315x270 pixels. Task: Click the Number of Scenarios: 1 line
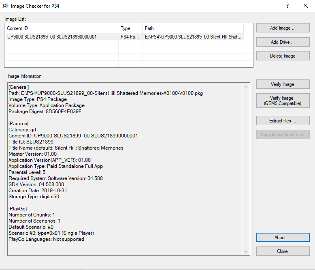34,221
